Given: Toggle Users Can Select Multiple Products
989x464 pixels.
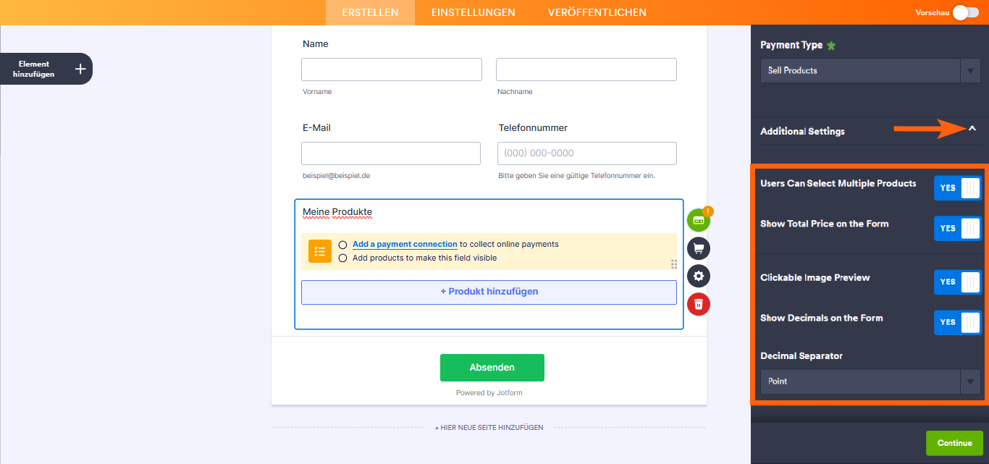Looking at the screenshot, I should pyautogui.click(x=957, y=188).
